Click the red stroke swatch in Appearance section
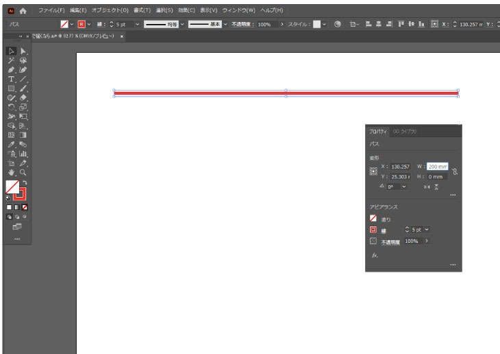The height and width of the screenshot is (354, 500). point(373,230)
